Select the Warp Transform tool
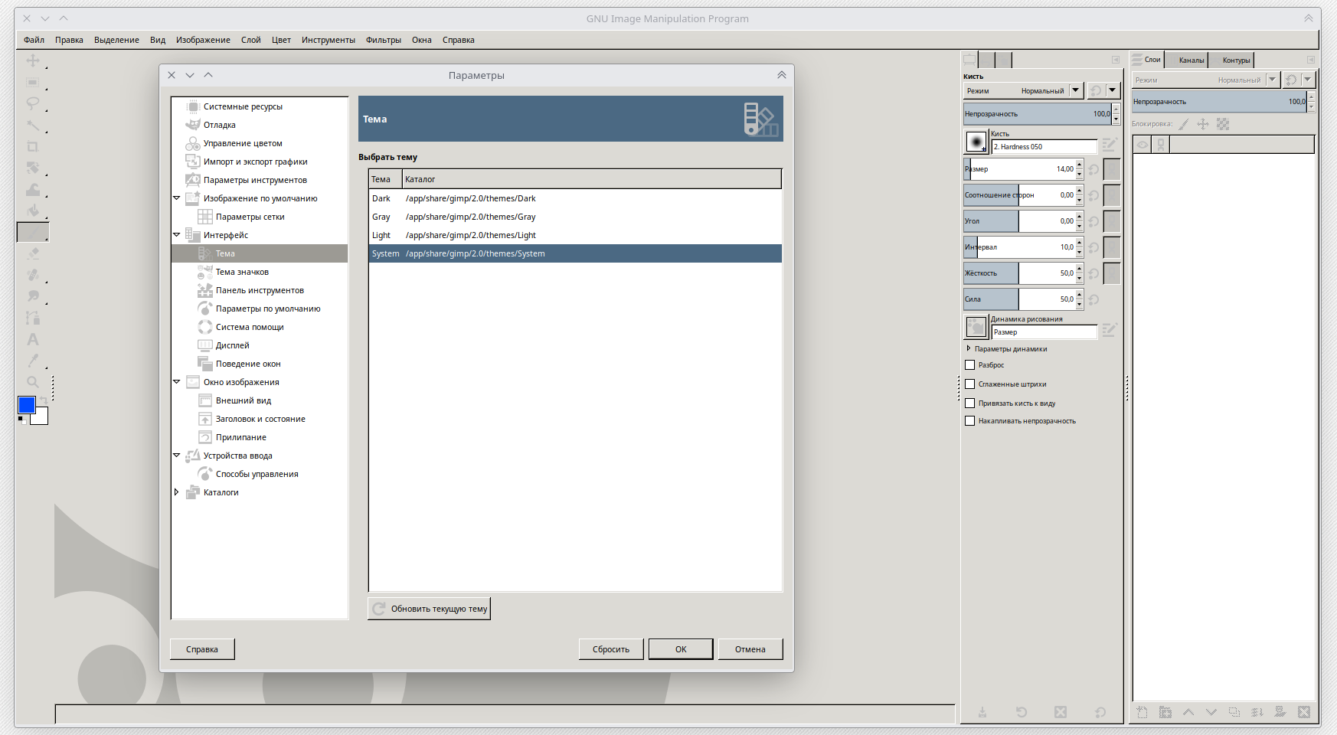The width and height of the screenshot is (1337, 735). tap(33, 189)
